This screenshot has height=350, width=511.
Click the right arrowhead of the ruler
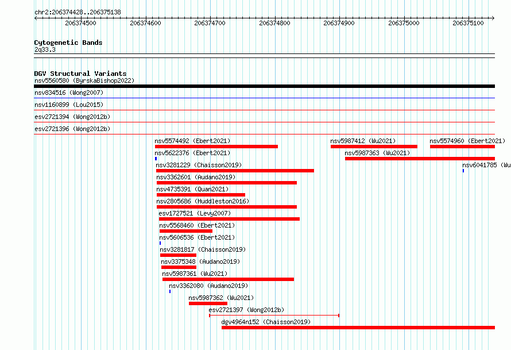(x=493, y=18)
